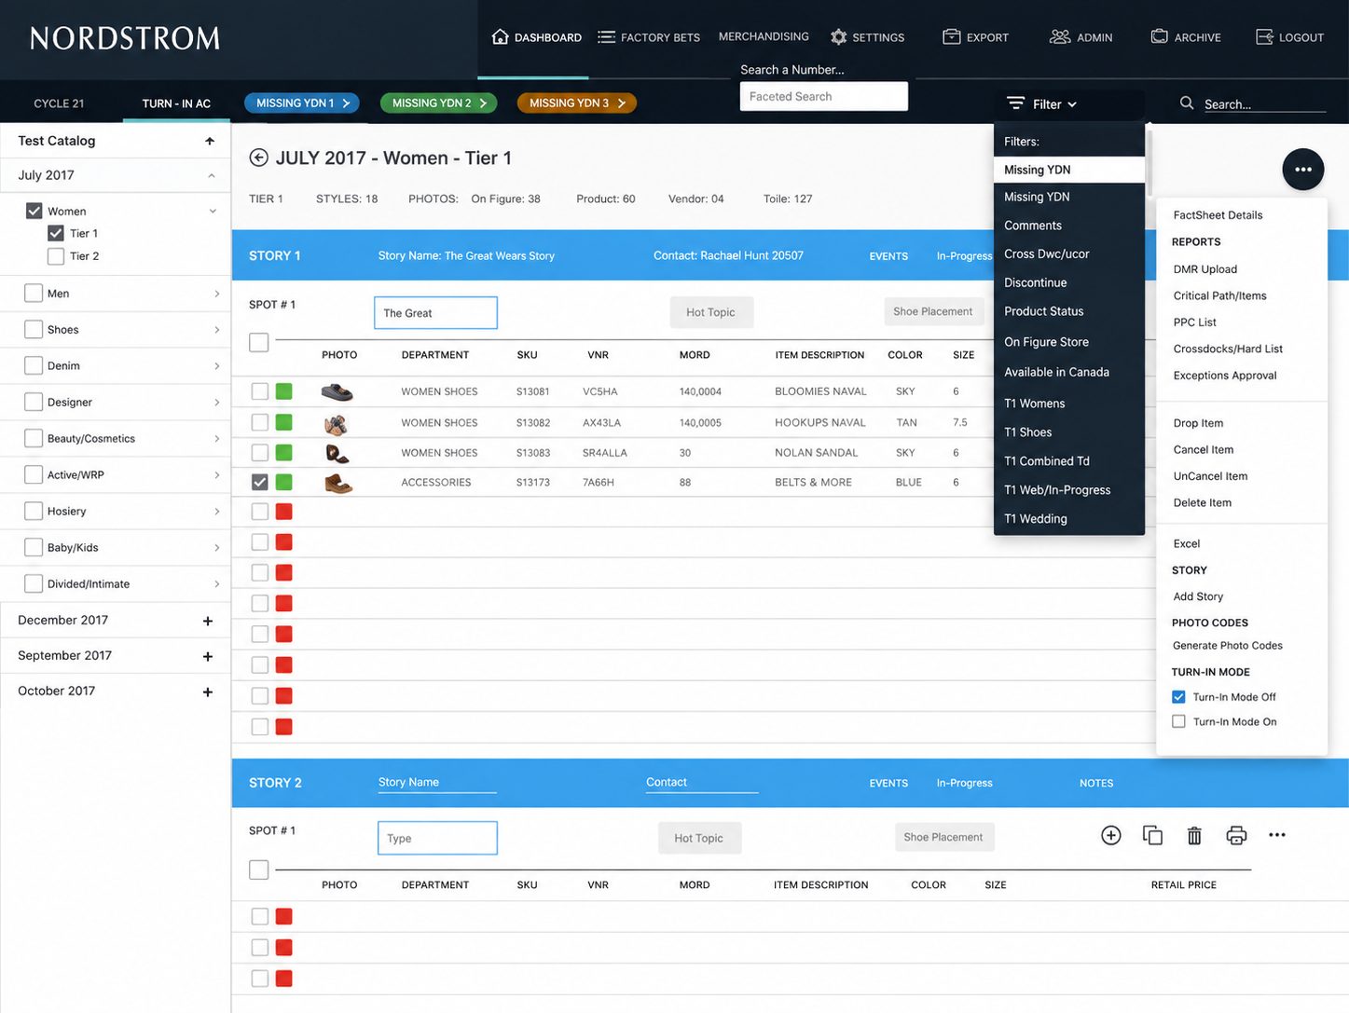
Task: Click the Logout icon
Action: click(x=1264, y=36)
